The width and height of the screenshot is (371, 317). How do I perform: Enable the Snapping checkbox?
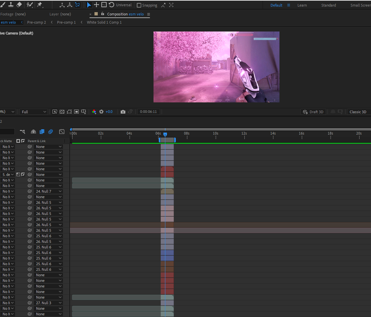point(139,5)
